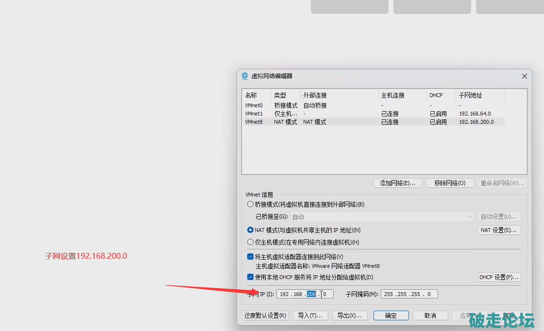Confirm changes with the 确定 button

tap(391, 315)
